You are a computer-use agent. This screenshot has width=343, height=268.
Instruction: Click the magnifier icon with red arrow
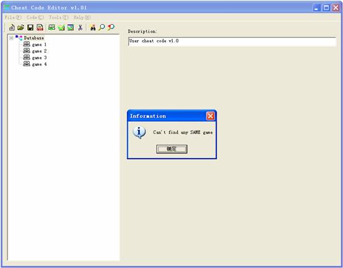pyautogui.click(x=111, y=27)
